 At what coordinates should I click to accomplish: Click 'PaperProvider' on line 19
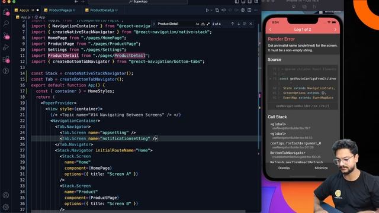coord(59,103)
